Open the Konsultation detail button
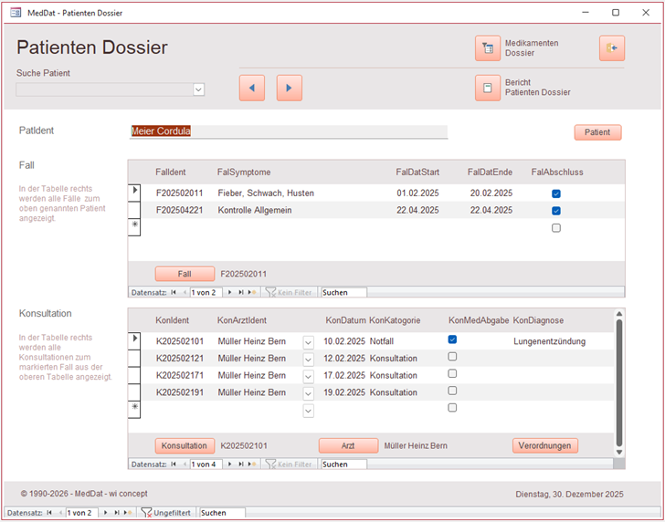 (185, 446)
